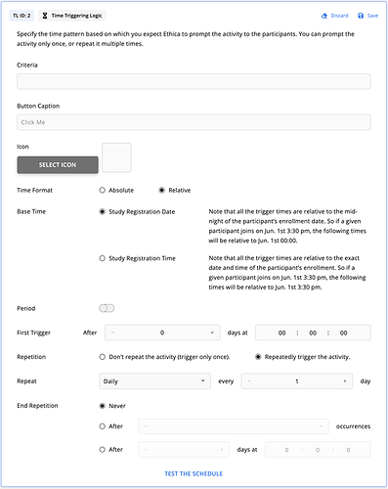Decrease the repeat every interval
This screenshot has width=388, height=489.
249,381
